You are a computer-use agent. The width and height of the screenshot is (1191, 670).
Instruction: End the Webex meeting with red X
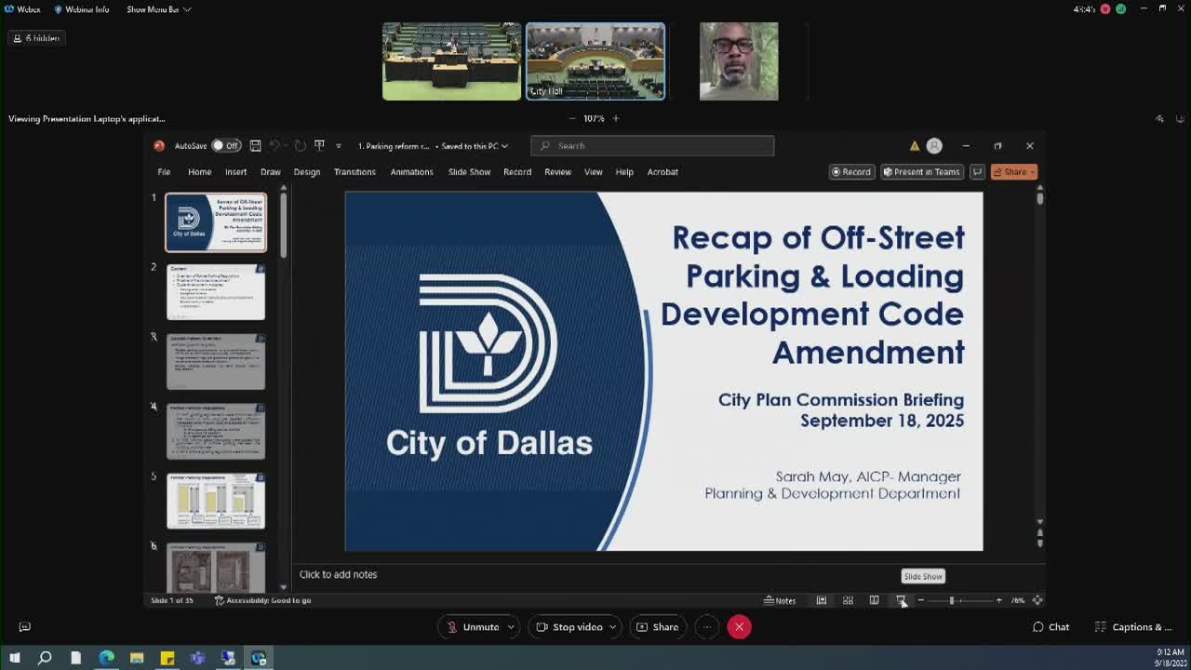[x=739, y=627]
